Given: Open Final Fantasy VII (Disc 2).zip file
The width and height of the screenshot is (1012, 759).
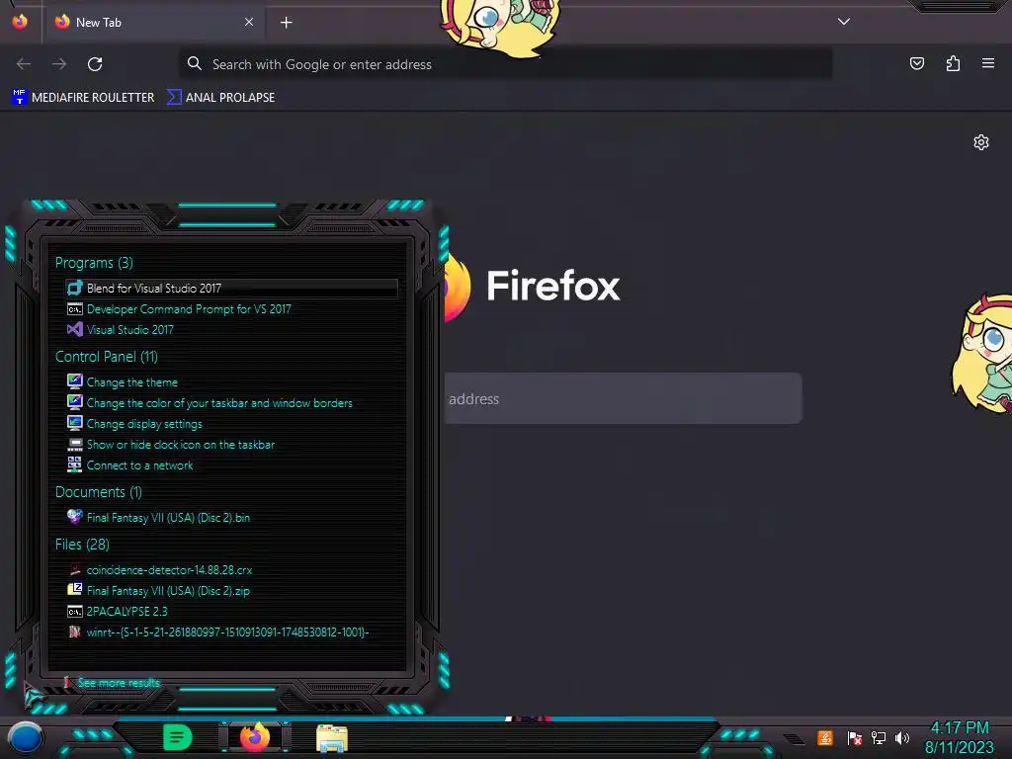Looking at the screenshot, I should (168, 591).
